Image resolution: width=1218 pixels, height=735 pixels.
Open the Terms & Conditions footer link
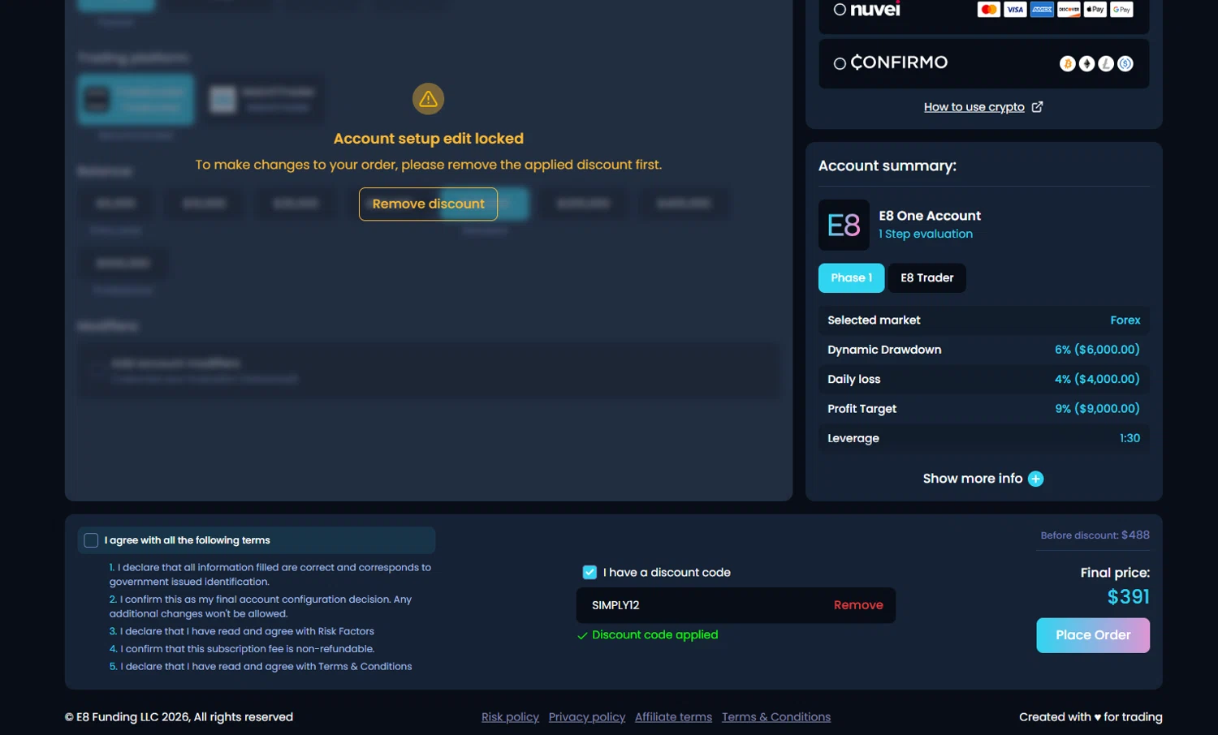776,717
